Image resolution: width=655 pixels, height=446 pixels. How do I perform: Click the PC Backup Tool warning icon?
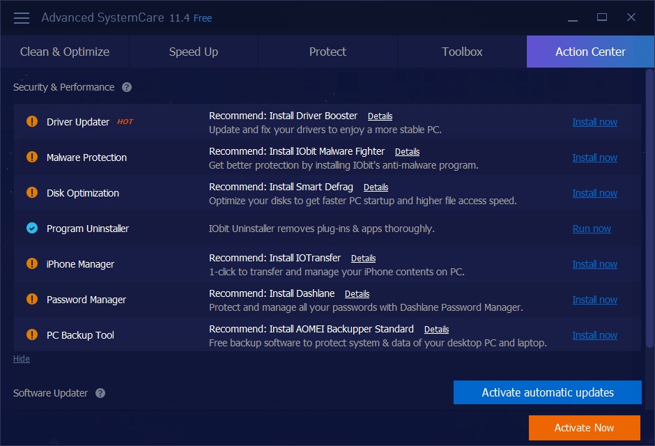point(32,334)
